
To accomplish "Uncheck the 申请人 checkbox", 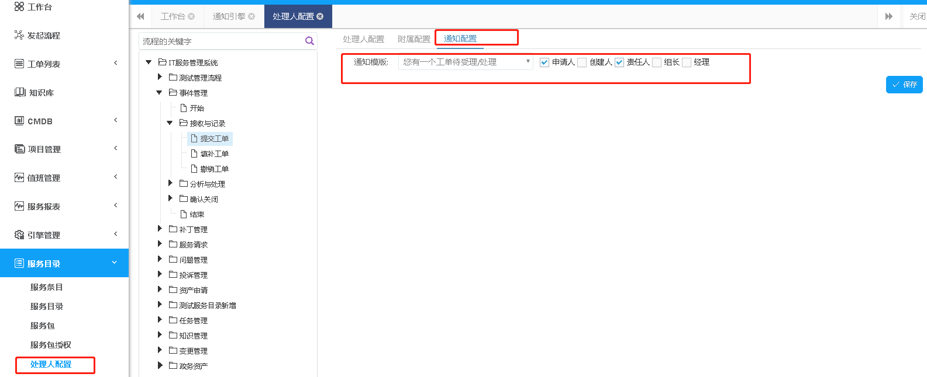I will 545,62.
